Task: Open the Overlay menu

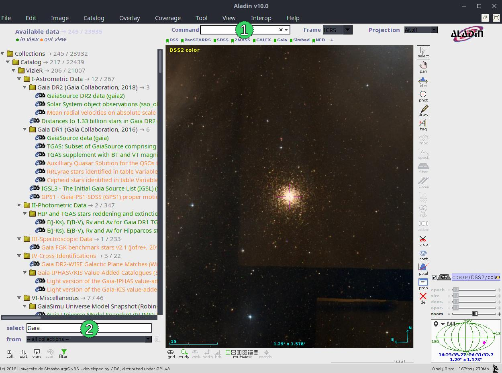Action: point(130,18)
